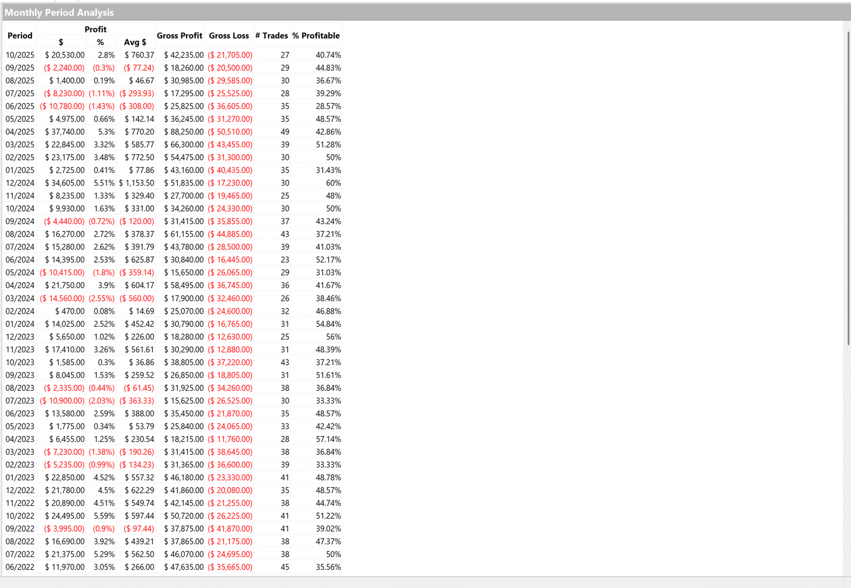Click the 04/2025 profit value $ 37,740.00

pyautogui.click(x=65, y=132)
